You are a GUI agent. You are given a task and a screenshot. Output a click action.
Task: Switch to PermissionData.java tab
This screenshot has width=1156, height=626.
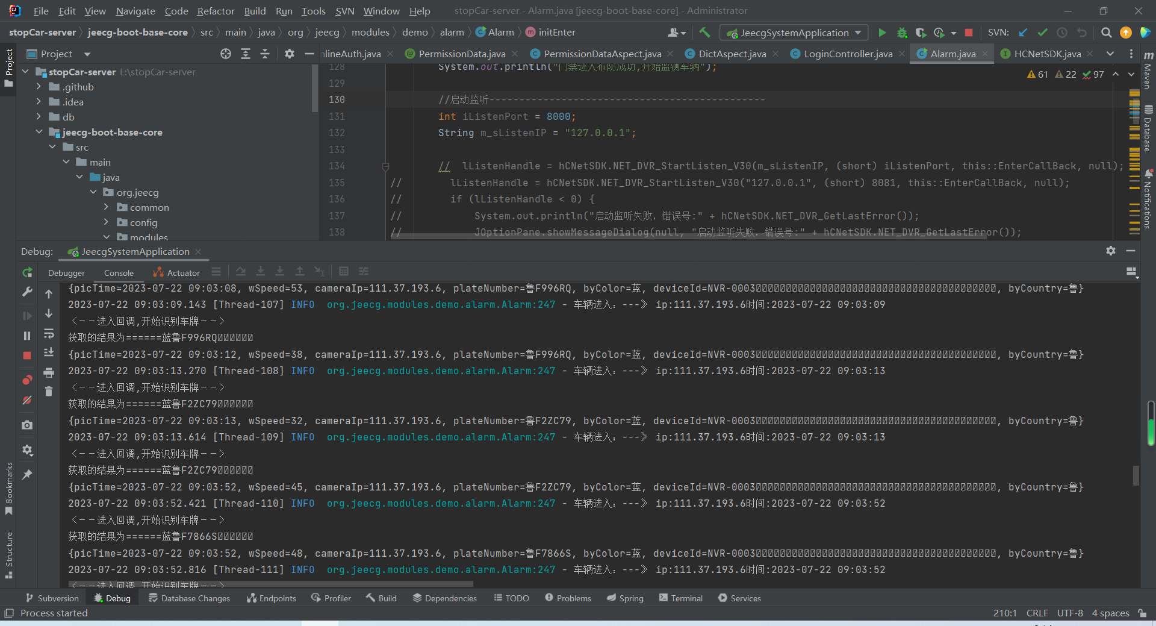[462, 54]
